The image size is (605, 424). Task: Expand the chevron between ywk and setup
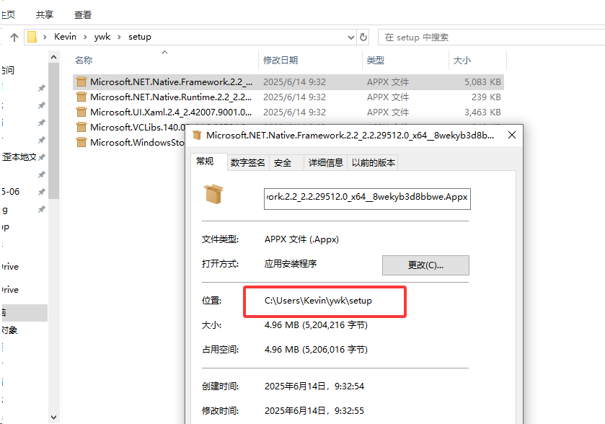click(120, 37)
